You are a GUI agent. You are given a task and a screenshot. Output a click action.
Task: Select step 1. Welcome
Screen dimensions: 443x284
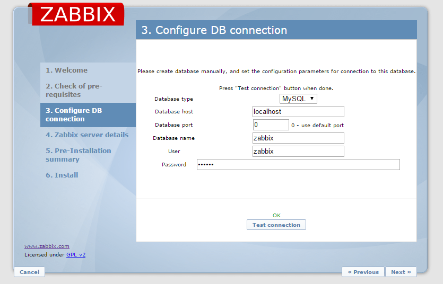pos(67,70)
